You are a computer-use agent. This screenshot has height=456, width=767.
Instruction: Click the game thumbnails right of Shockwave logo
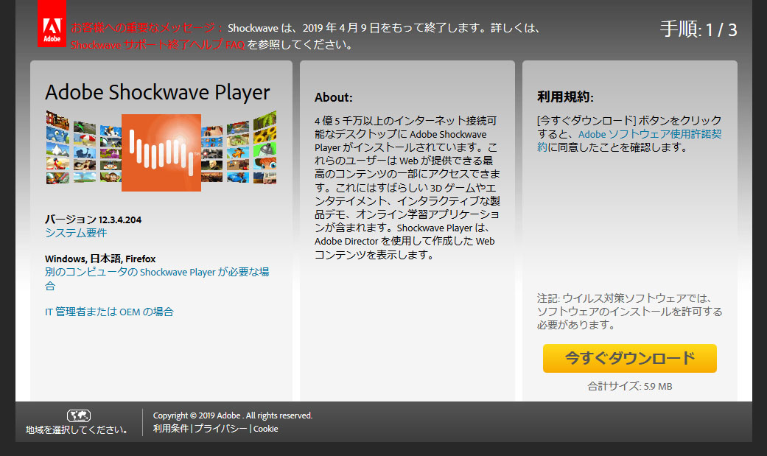tap(239, 147)
